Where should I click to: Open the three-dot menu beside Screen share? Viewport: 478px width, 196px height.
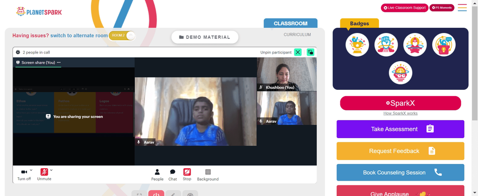coord(59,63)
